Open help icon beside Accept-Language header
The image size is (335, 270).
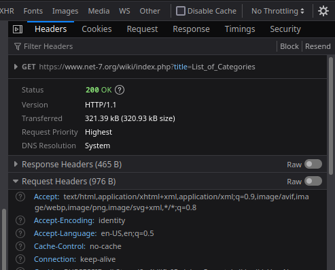pos(20,233)
